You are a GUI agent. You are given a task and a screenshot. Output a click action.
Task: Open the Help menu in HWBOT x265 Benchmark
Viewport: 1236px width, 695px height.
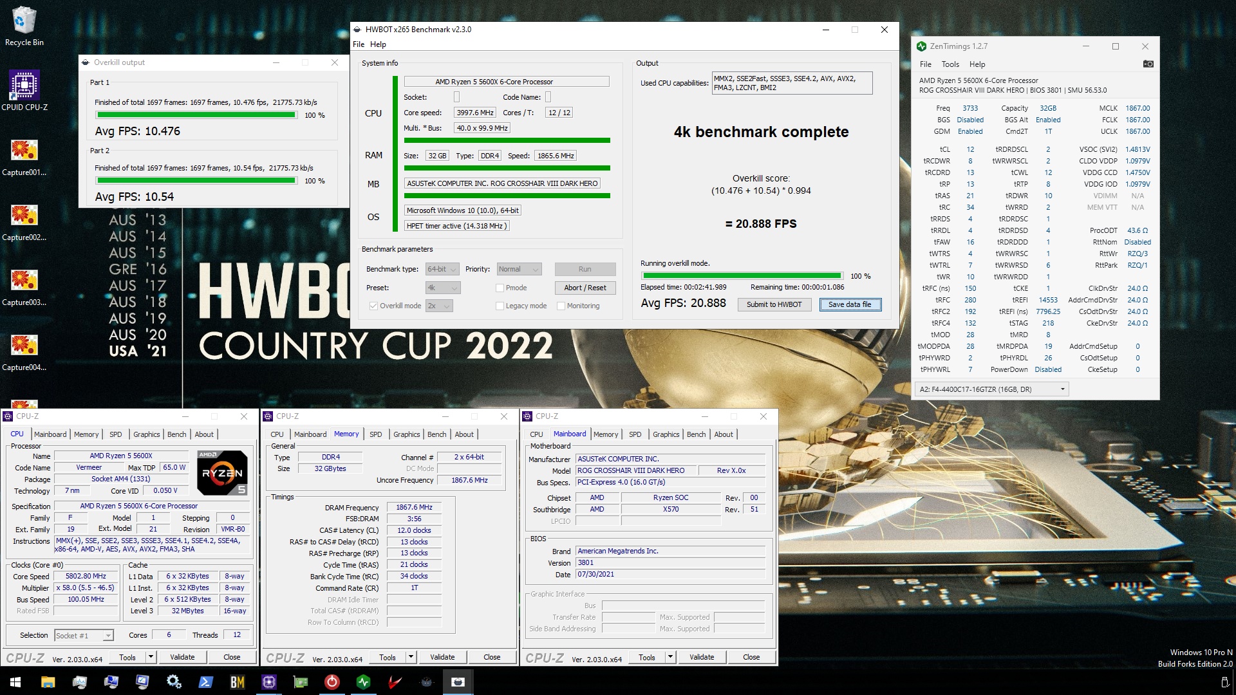click(x=378, y=44)
